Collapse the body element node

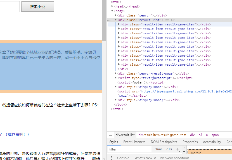pos(112,11)
